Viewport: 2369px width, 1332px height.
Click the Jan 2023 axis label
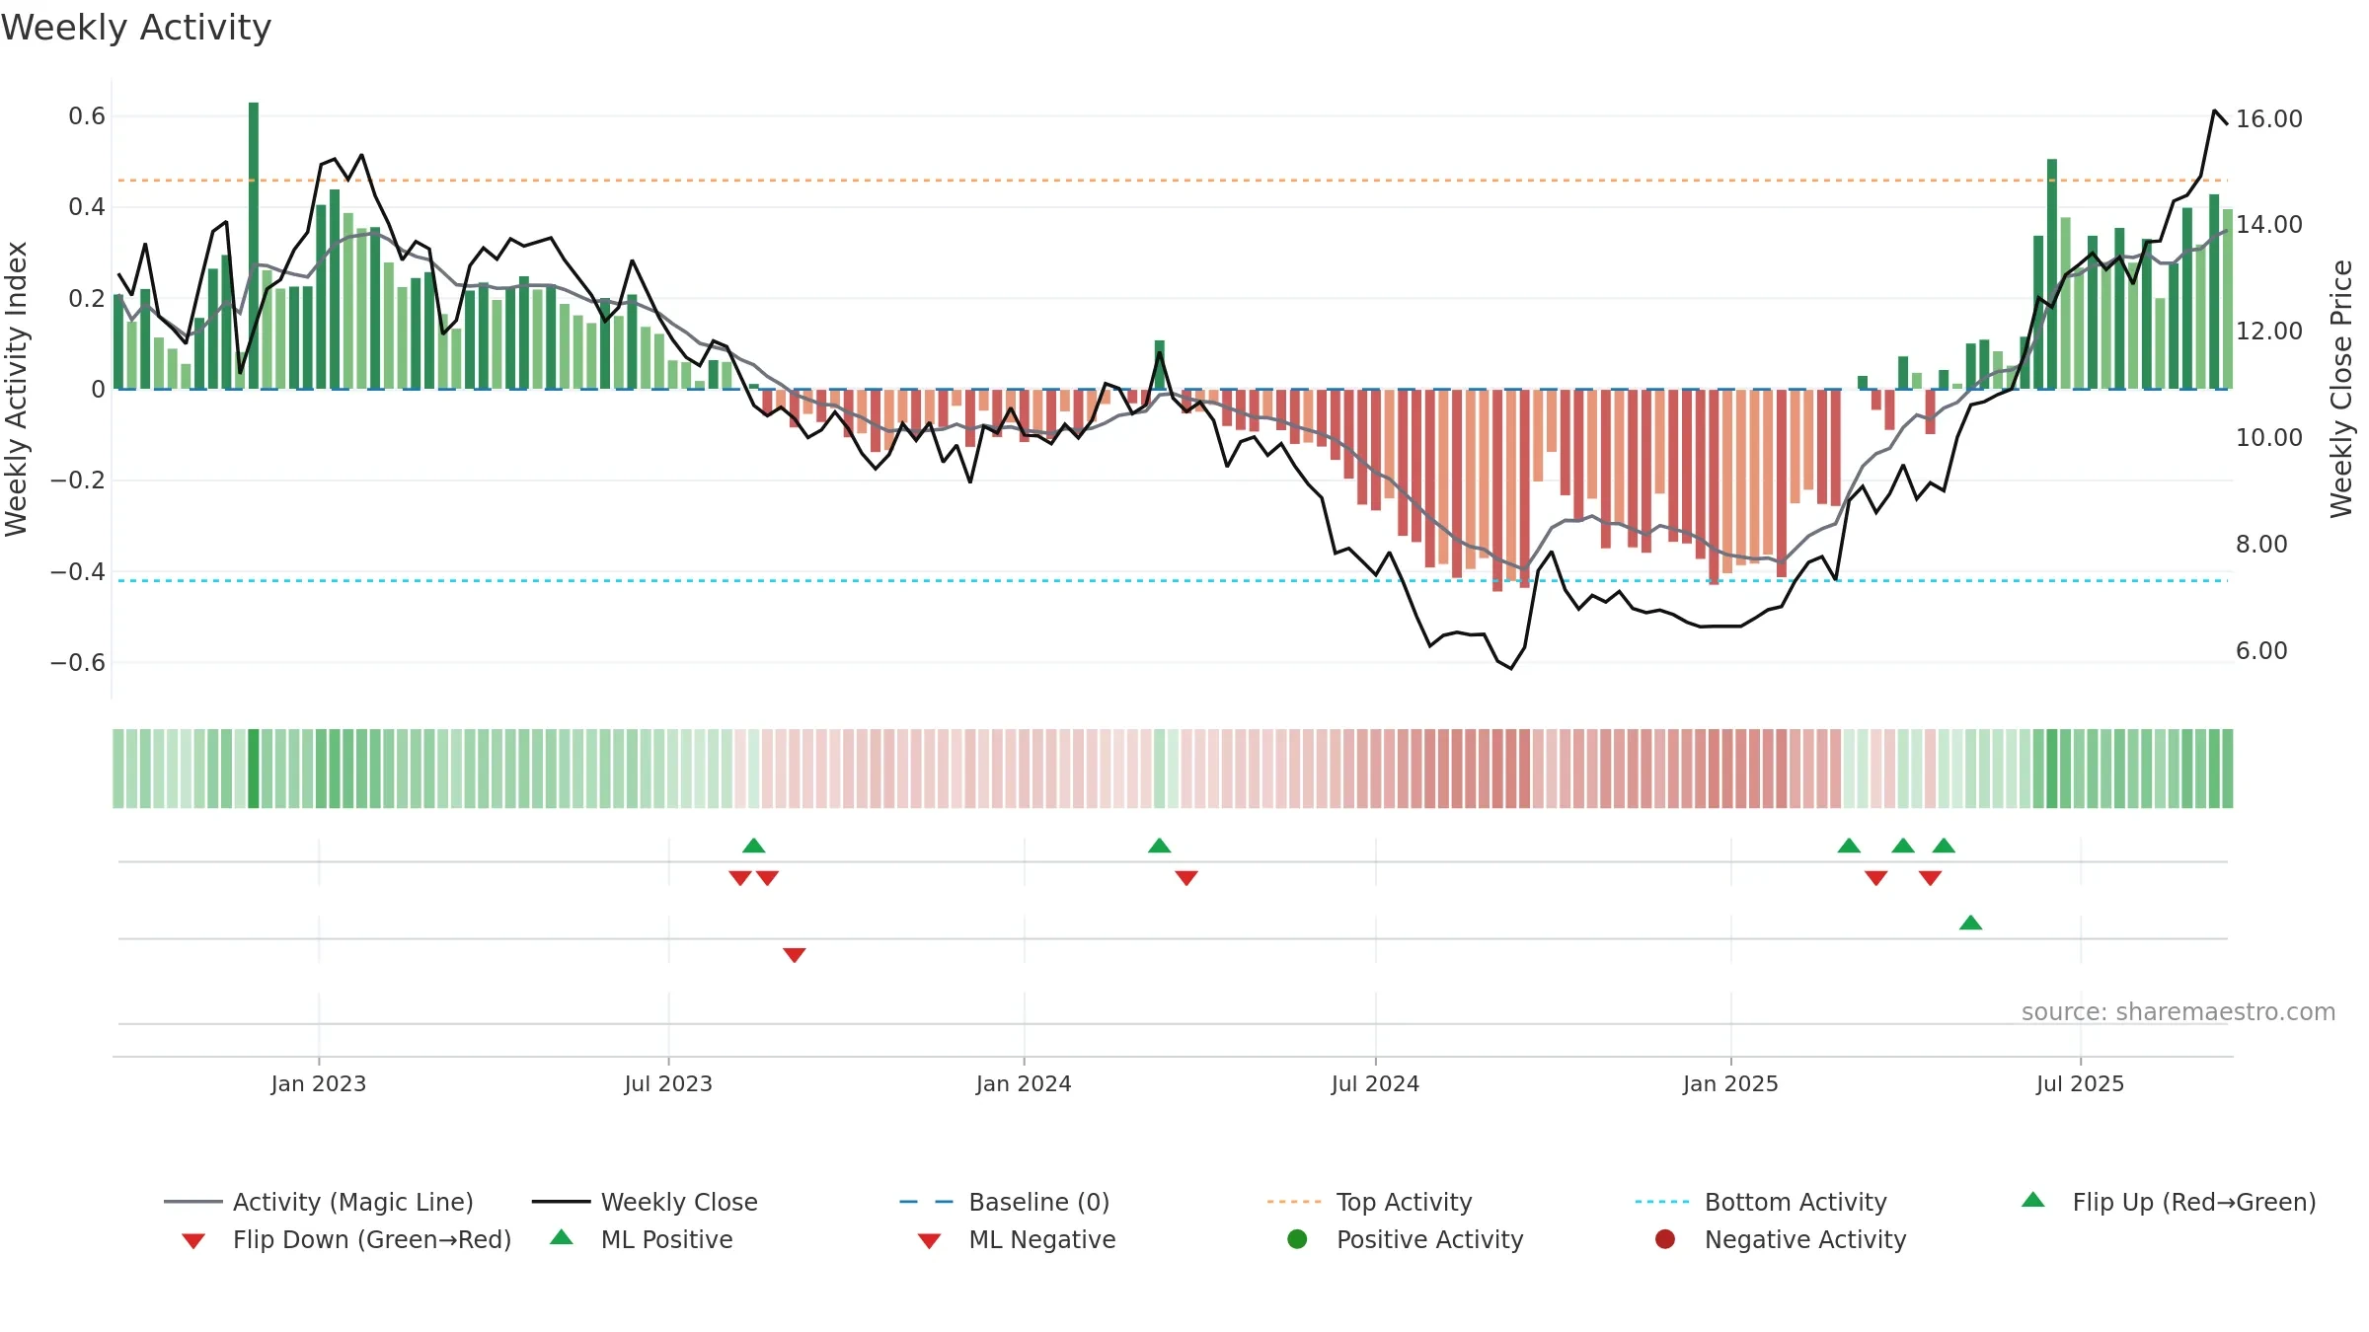tap(319, 1083)
